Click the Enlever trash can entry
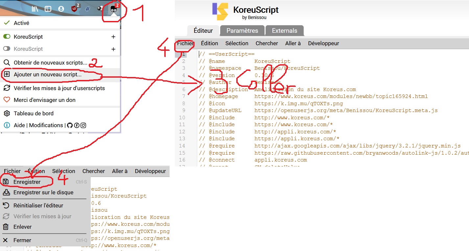469x251 pixels. pos(22,227)
